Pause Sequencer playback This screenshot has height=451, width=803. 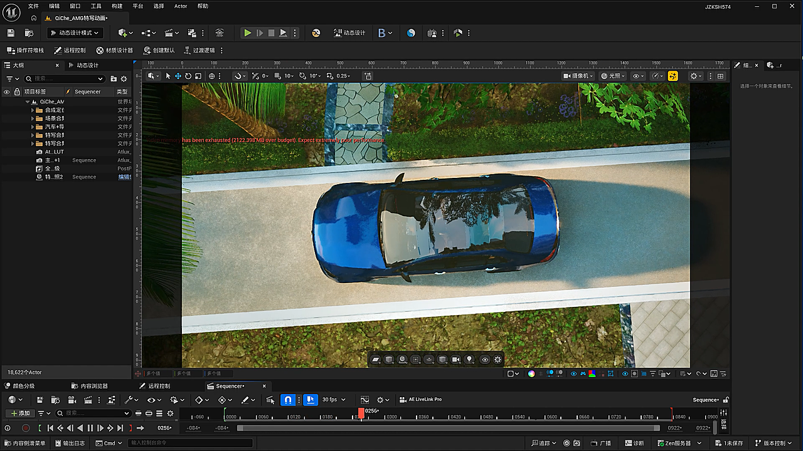pyautogui.click(x=90, y=428)
